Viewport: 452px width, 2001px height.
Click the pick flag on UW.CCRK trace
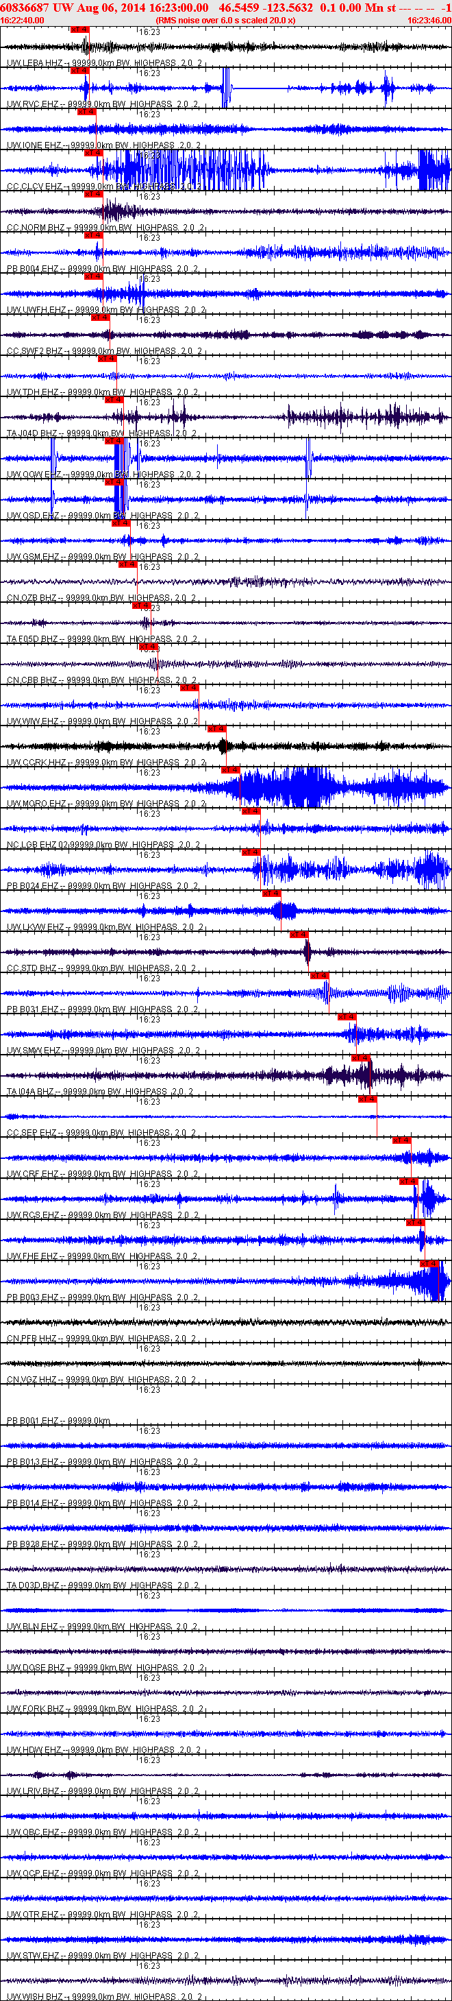(216, 729)
